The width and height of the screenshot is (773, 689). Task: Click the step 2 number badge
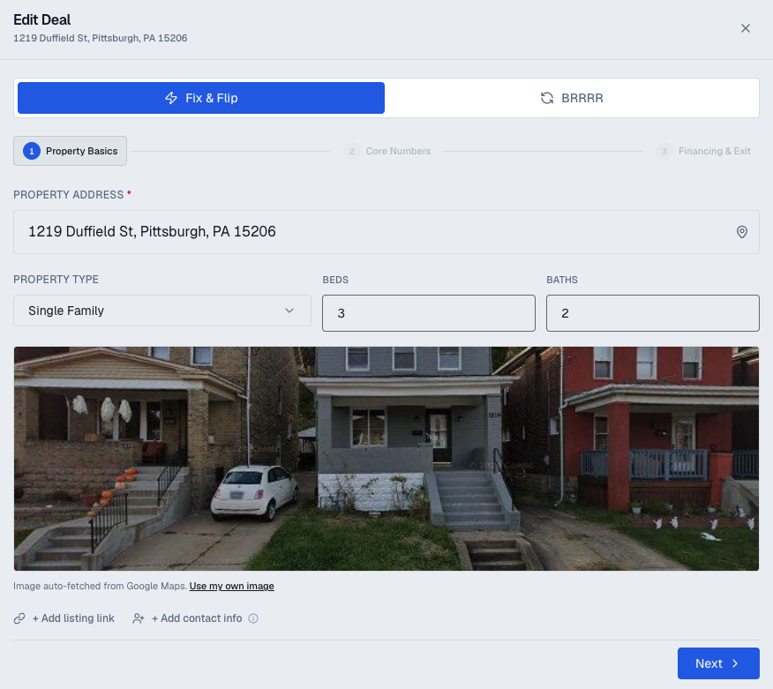point(351,151)
